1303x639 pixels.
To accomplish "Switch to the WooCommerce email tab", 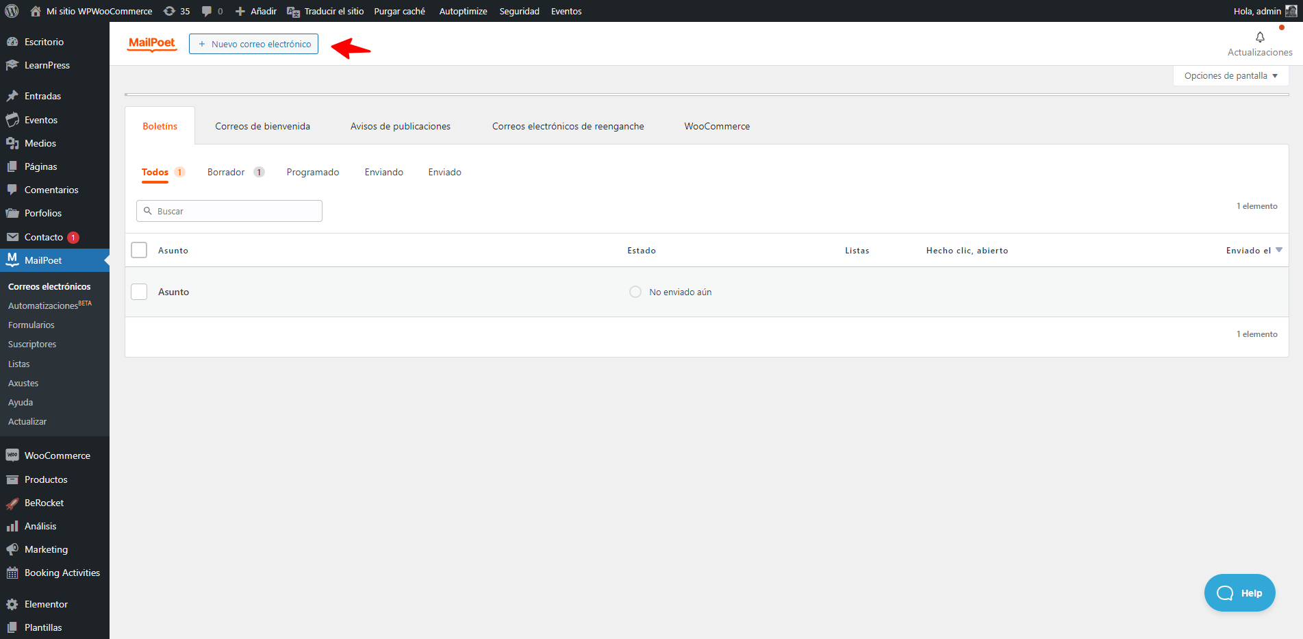I will 717,126.
